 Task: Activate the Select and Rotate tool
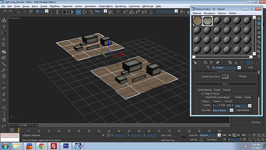pyautogui.click(x=85, y=12)
